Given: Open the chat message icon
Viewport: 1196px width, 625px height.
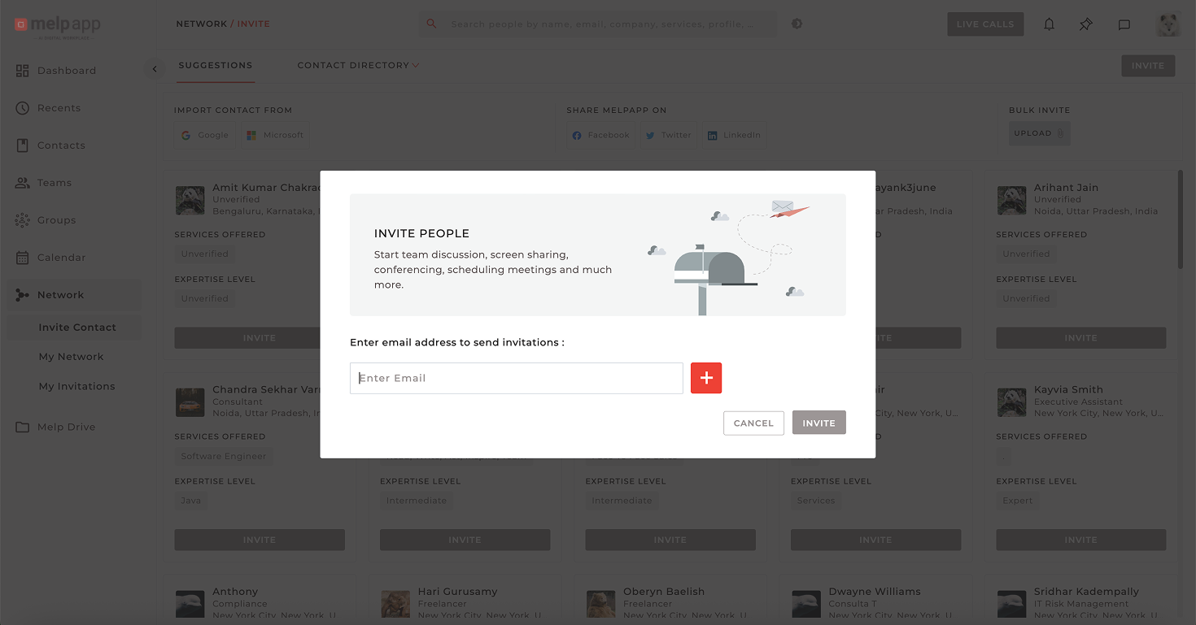Looking at the screenshot, I should tap(1124, 24).
